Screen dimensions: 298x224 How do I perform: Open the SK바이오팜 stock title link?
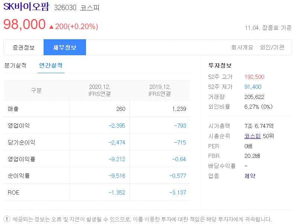26,7
